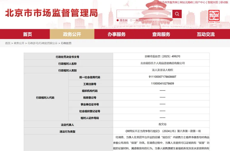Viewport: 230px width, 151px height.
Task: Click the 事业单位证书号 label cell
Action: pos(91,104)
